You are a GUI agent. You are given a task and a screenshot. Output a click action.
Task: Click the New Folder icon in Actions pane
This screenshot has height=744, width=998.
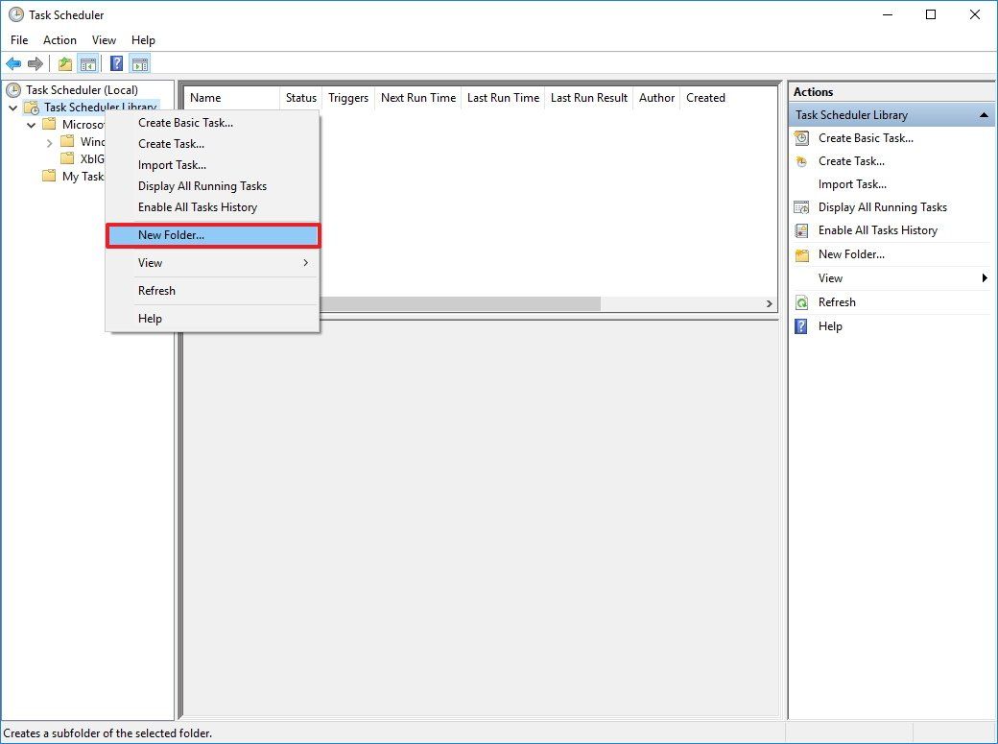802,254
